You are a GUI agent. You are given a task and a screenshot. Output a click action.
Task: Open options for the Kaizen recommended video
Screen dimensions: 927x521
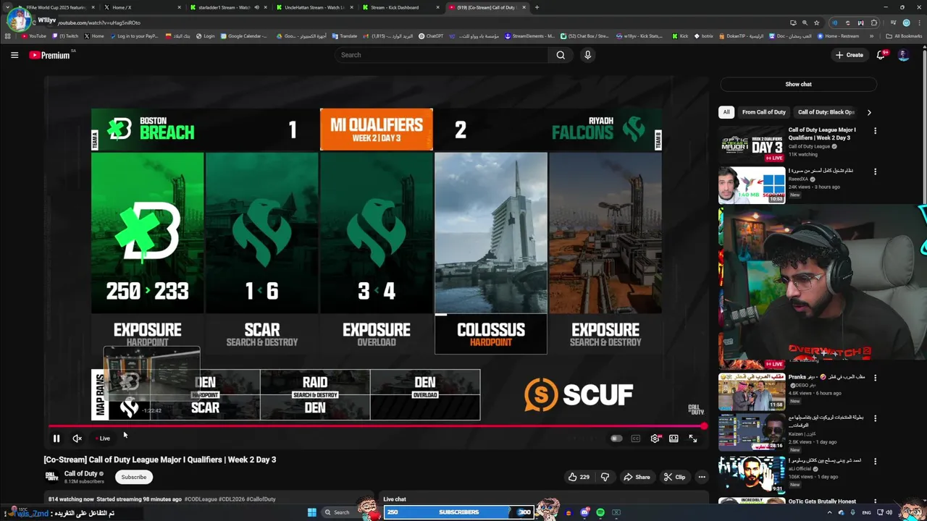pos(875,420)
